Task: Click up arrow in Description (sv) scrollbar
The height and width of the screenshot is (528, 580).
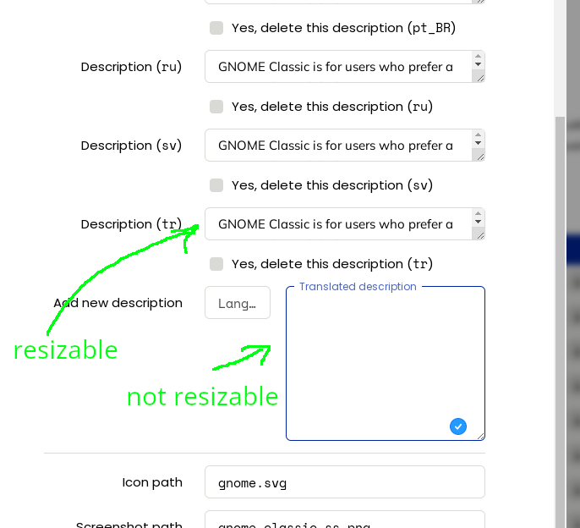Action: pos(478,135)
